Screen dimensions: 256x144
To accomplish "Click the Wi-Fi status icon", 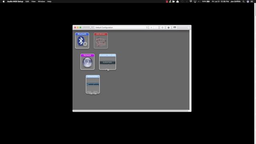I will [191, 2].
